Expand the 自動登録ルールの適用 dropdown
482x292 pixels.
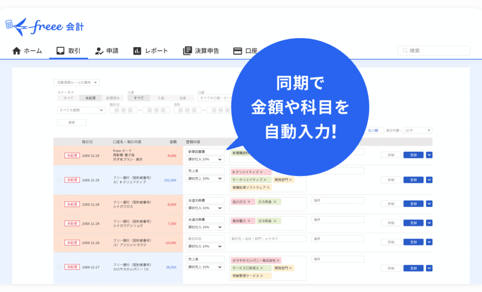[76, 83]
